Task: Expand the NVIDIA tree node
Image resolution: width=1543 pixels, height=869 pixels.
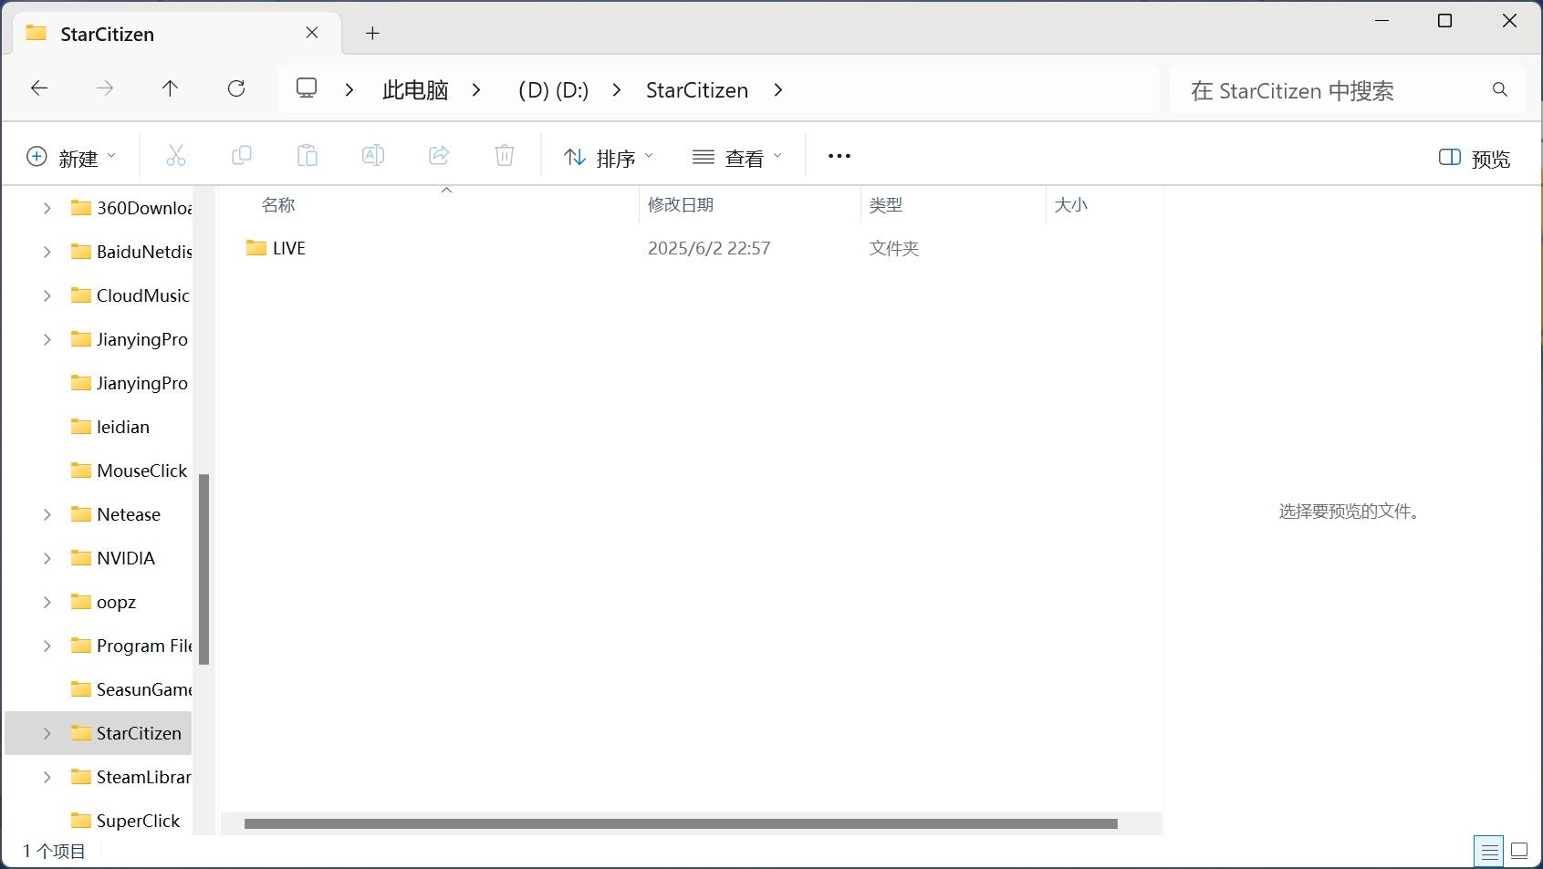Action: coord(47,558)
